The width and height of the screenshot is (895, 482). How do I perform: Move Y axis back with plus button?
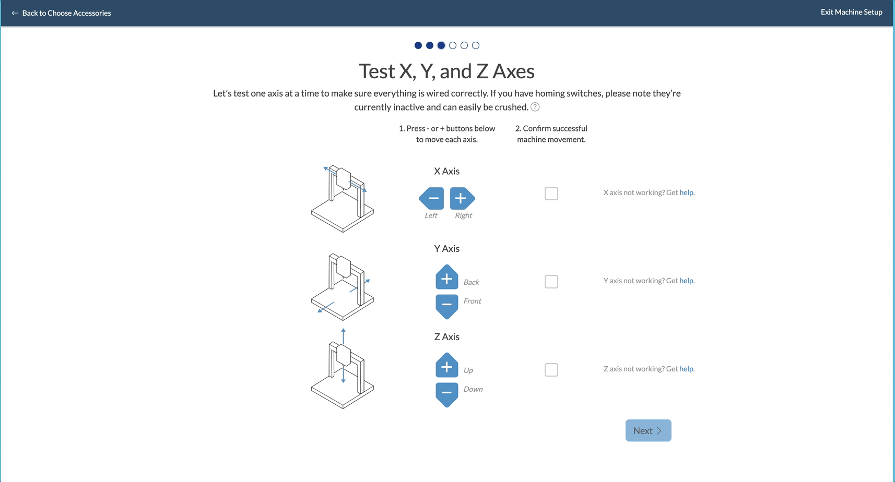447,277
